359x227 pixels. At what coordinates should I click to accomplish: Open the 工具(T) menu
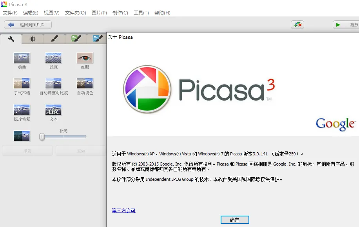[x=141, y=13]
